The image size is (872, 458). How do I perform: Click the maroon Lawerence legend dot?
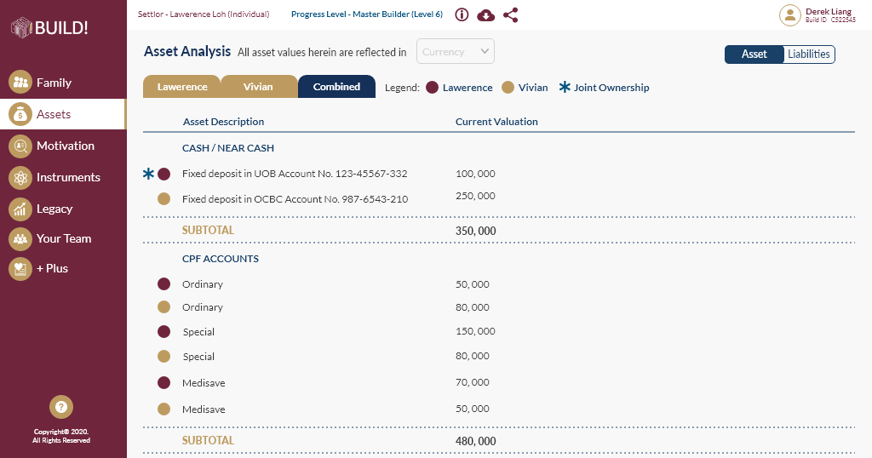(x=432, y=87)
